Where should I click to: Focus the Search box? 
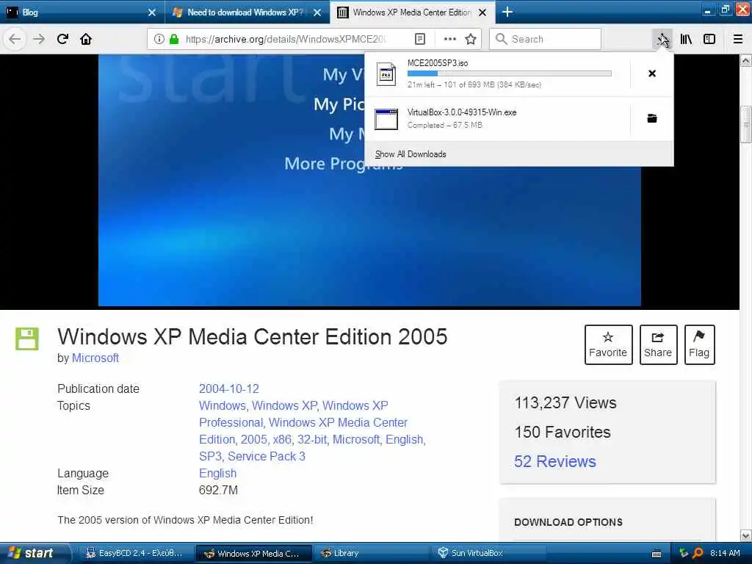546,39
